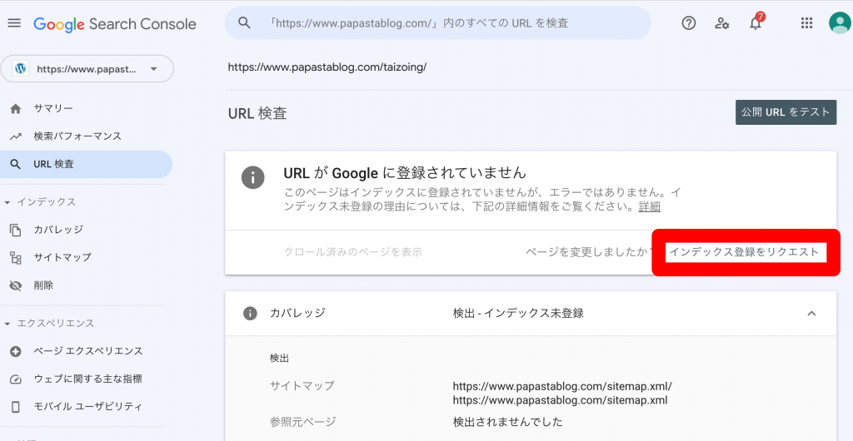Screen dimensions: 853x441
Task: Click the URL inspection search field
Action: point(450,23)
